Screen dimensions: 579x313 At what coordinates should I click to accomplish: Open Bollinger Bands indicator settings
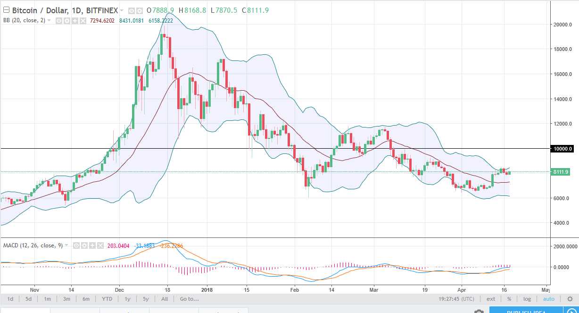click(67, 21)
